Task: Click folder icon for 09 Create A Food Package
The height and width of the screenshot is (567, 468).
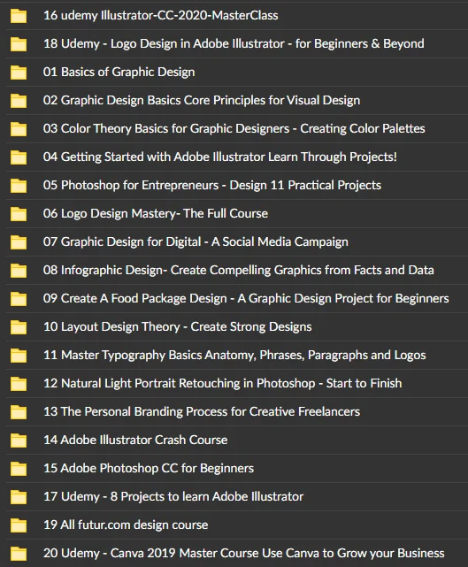Action: 19,299
